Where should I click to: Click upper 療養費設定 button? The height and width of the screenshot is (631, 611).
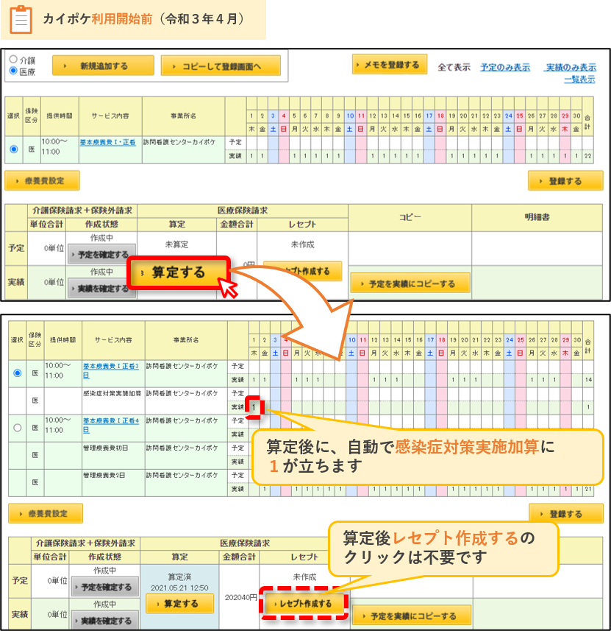[42, 180]
